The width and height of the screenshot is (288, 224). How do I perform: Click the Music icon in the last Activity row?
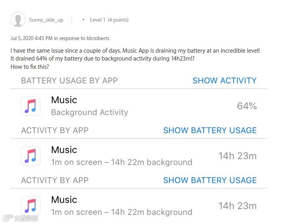pos(31,206)
